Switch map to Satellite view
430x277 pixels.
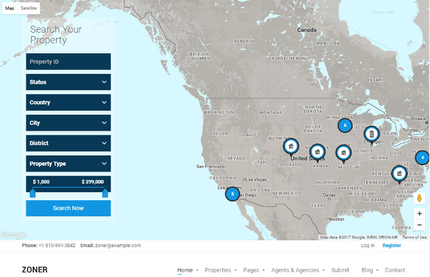(x=29, y=9)
